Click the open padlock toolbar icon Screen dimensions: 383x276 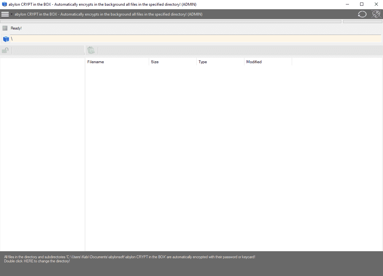tap(5, 50)
